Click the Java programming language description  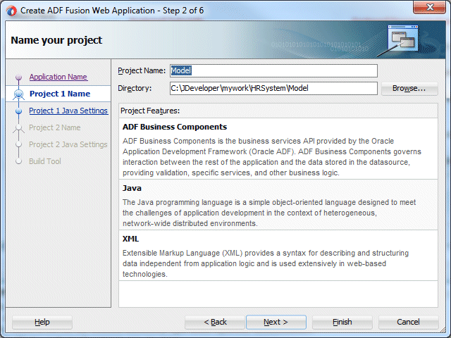click(x=269, y=213)
